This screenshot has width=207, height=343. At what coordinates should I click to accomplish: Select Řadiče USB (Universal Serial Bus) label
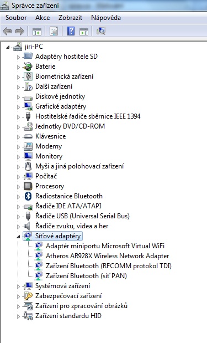(x=82, y=216)
